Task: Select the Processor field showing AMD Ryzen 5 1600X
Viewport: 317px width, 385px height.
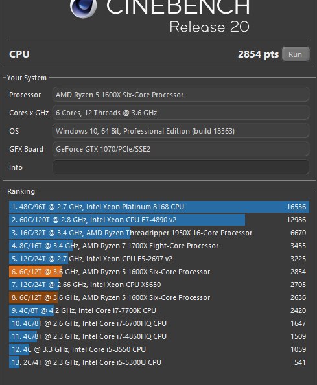Action: tap(181, 95)
